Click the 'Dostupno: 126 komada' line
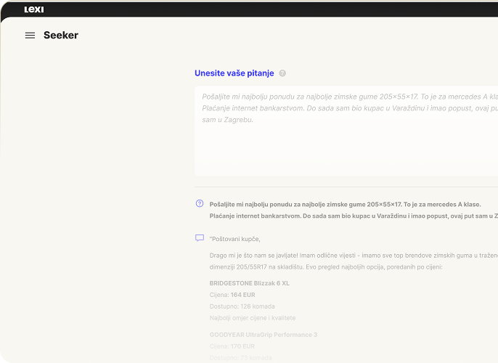498x363 pixels. (x=242, y=306)
